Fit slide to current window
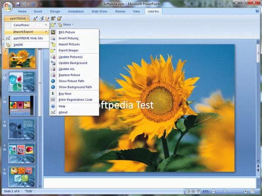The width and height of the screenshot is (262, 196). click(252, 191)
